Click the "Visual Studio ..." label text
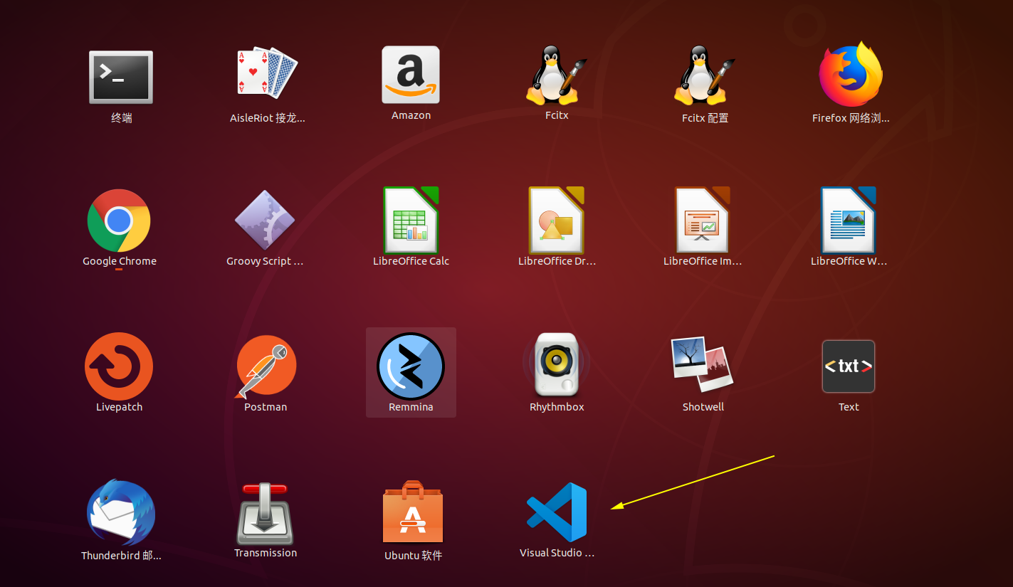 pyautogui.click(x=557, y=553)
